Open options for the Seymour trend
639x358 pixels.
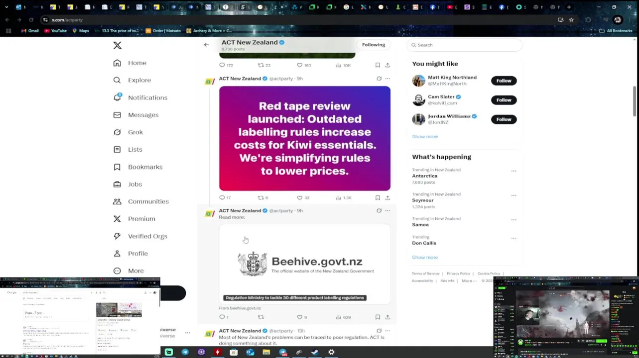click(513, 195)
